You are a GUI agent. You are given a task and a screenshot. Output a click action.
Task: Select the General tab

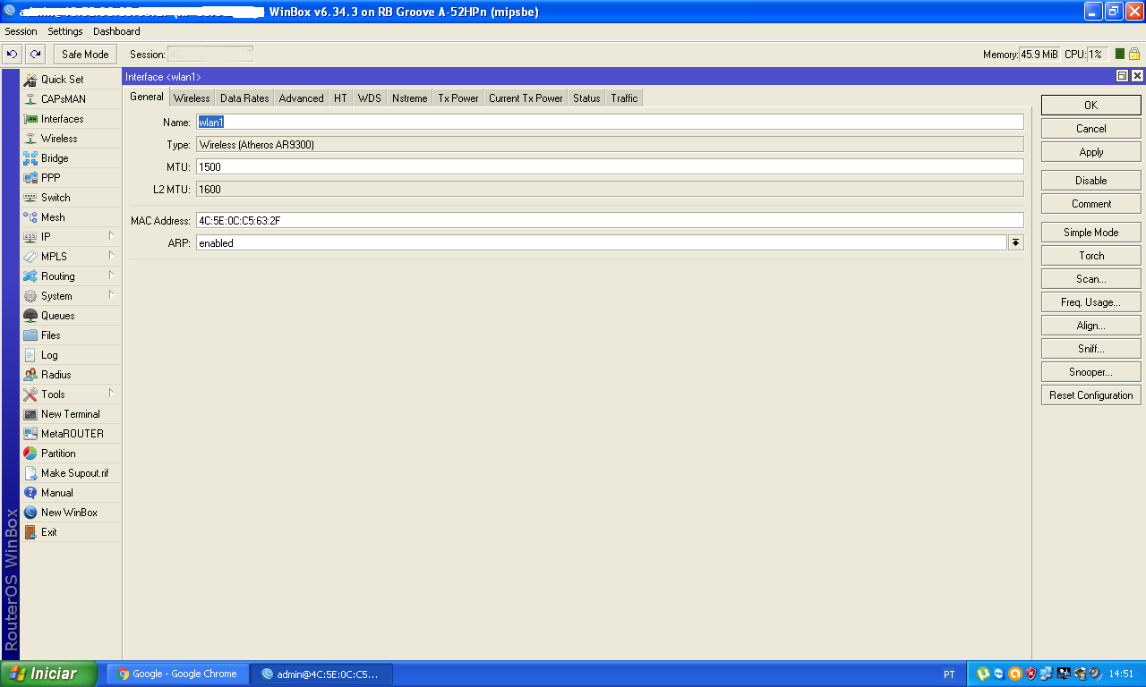point(147,98)
